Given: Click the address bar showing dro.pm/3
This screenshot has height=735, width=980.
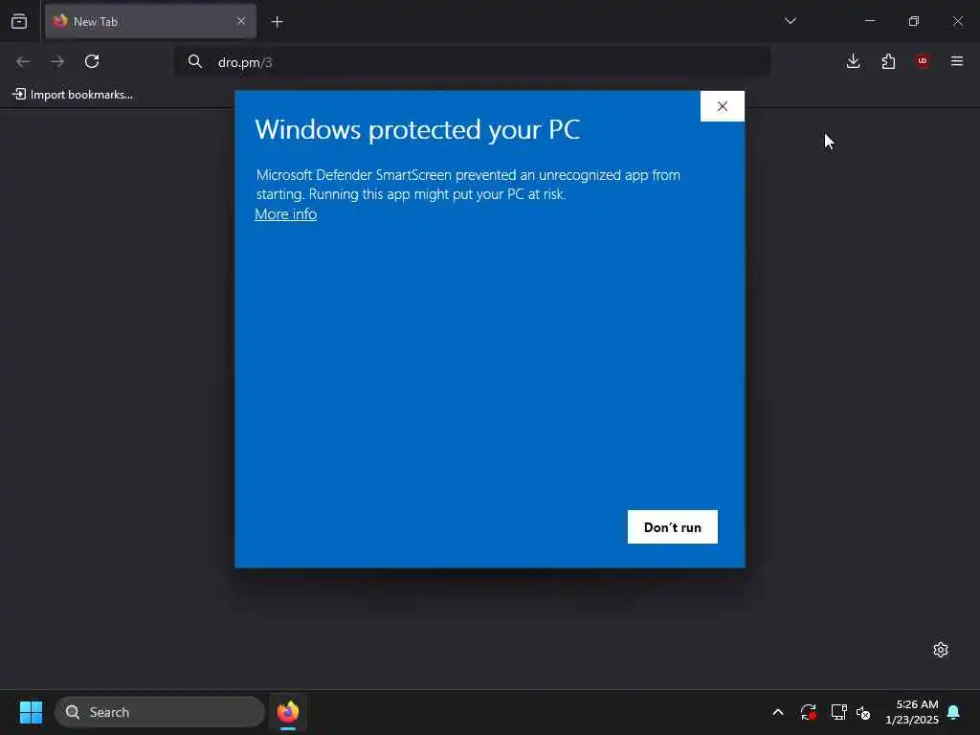Looking at the screenshot, I should [x=472, y=62].
